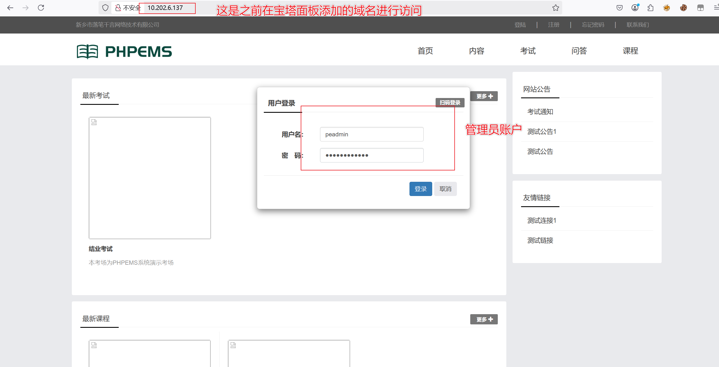This screenshot has width=719, height=367.
Task: Click the browser forward arrow
Action: pos(26,8)
